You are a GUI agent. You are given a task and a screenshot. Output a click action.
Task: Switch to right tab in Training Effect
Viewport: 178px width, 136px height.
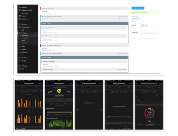36,87
